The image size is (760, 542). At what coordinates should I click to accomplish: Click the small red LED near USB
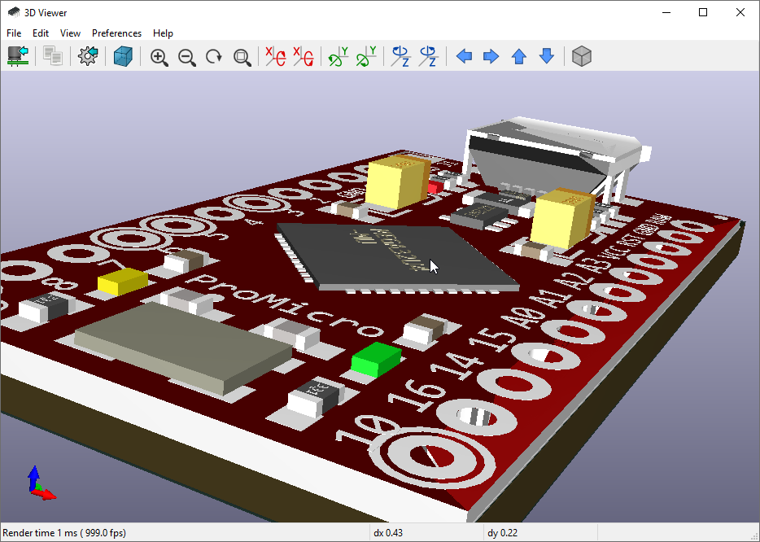[x=436, y=187]
